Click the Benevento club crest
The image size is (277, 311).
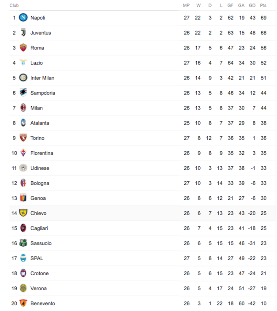(x=23, y=303)
